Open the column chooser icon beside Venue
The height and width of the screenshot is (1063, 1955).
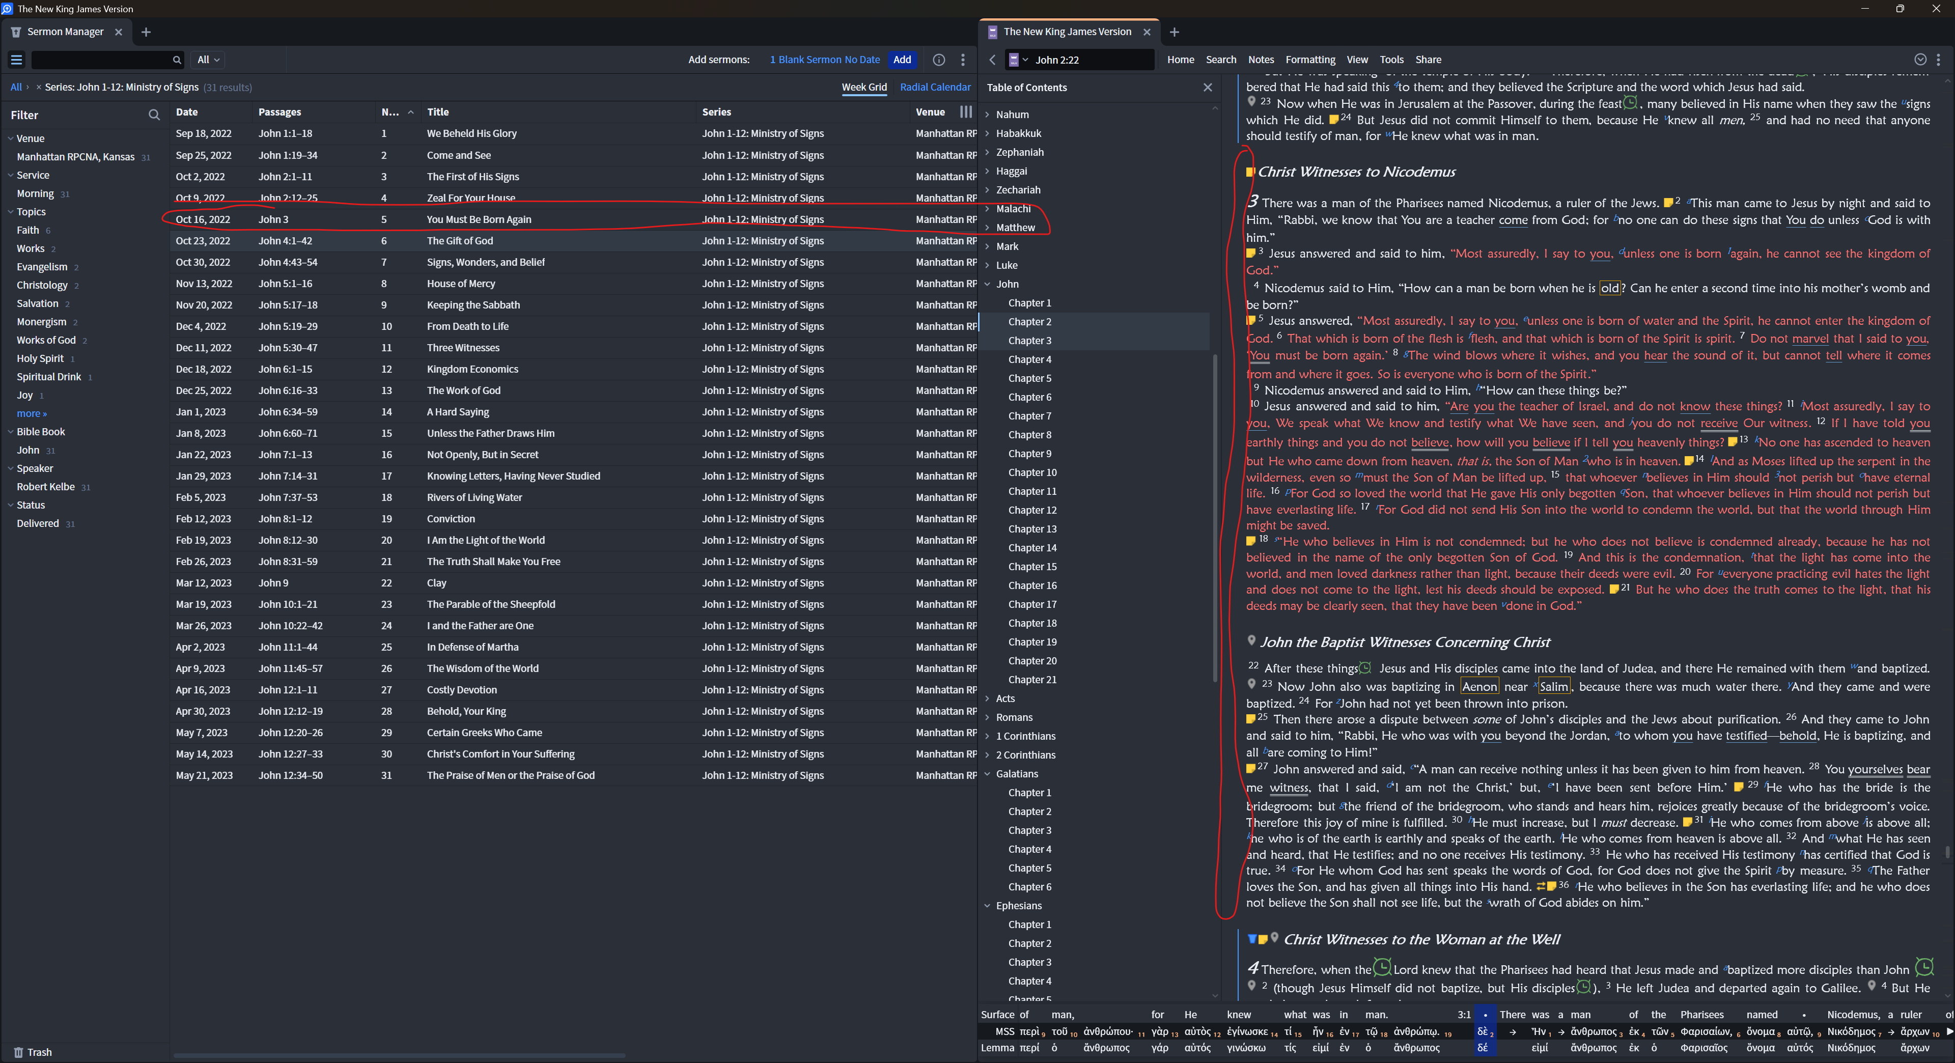click(x=965, y=111)
